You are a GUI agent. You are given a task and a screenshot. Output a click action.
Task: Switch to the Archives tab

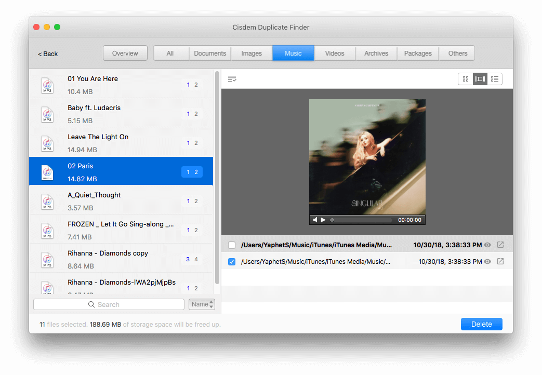(x=376, y=53)
